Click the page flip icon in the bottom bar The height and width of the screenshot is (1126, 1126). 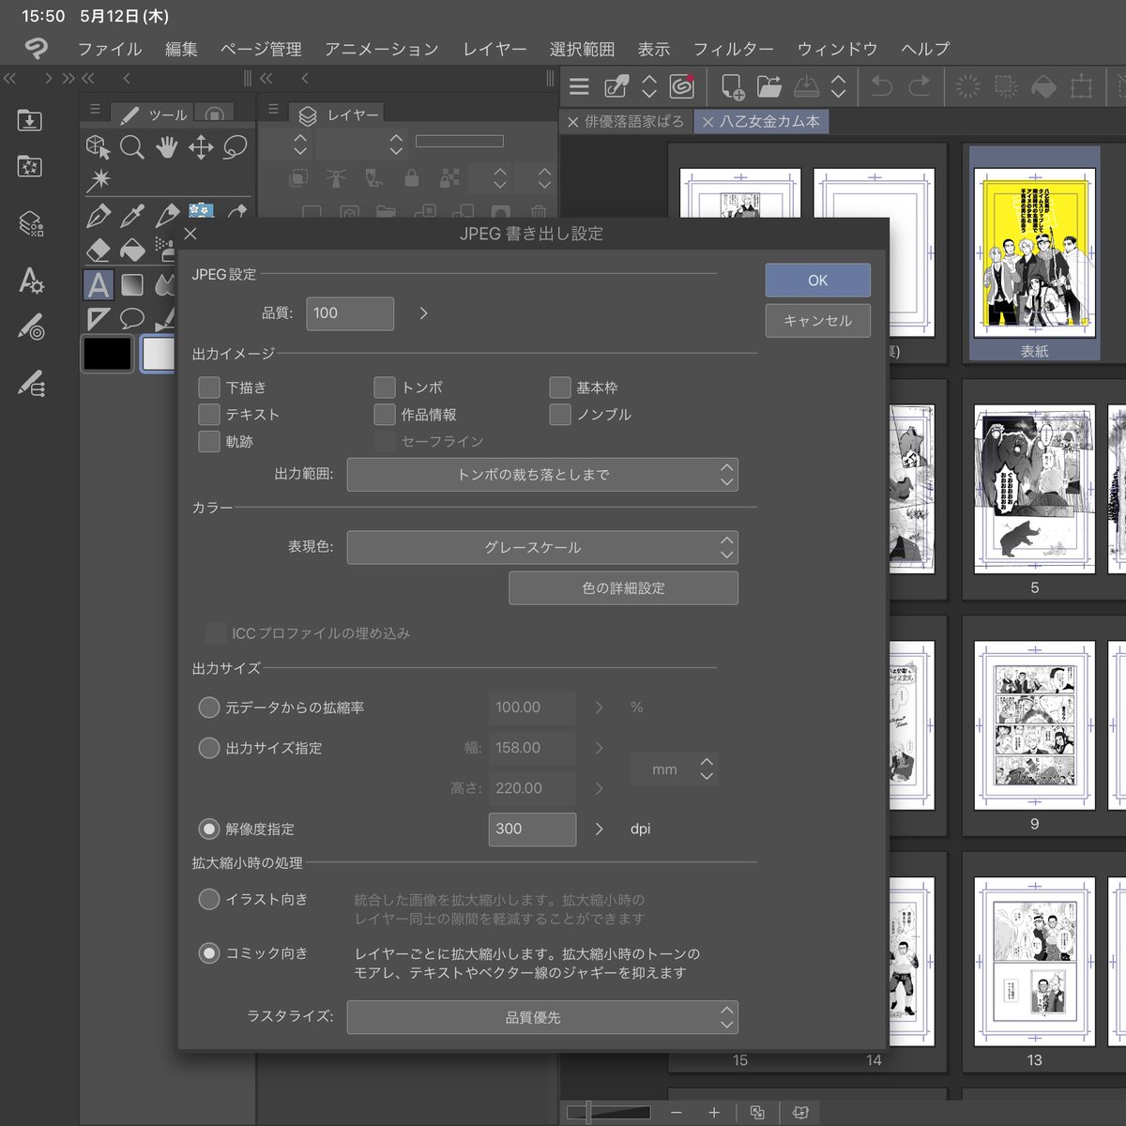click(800, 1112)
